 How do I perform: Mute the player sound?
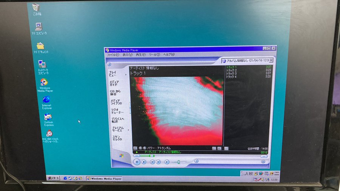(x=167, y=162)
